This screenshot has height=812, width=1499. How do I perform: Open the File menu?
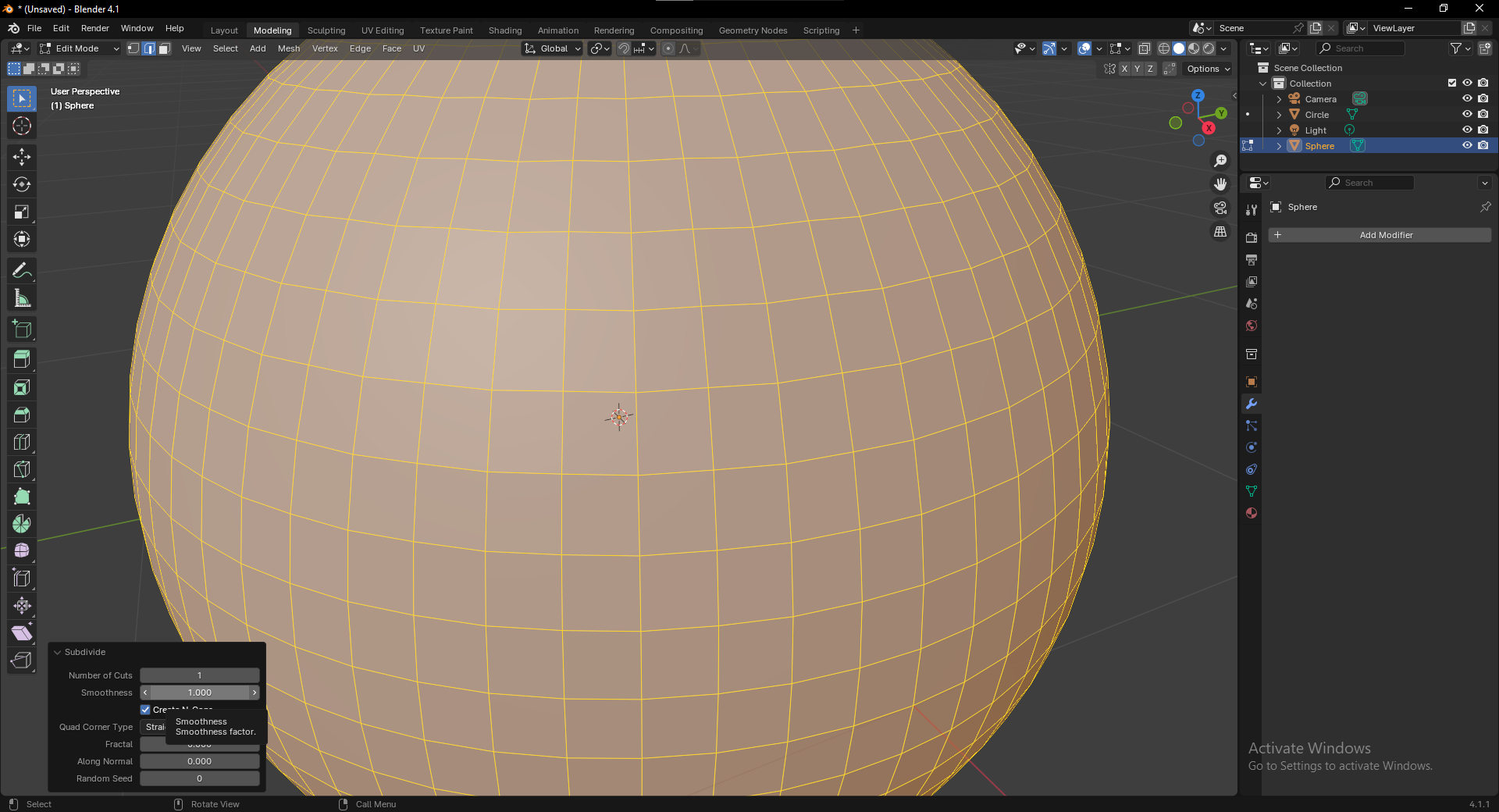[x=34, y=28]
